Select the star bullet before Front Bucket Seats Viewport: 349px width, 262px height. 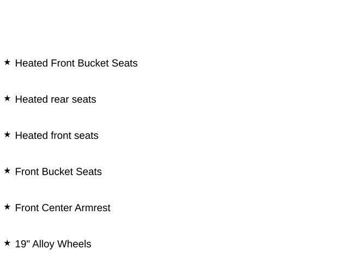(x=7, y=171)
